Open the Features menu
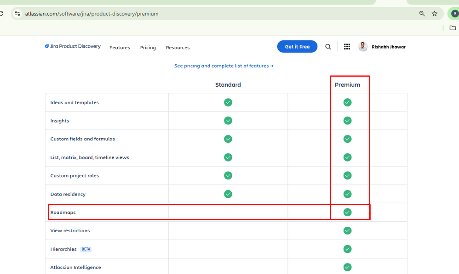 pyautogui.click(x=120, y=48)
